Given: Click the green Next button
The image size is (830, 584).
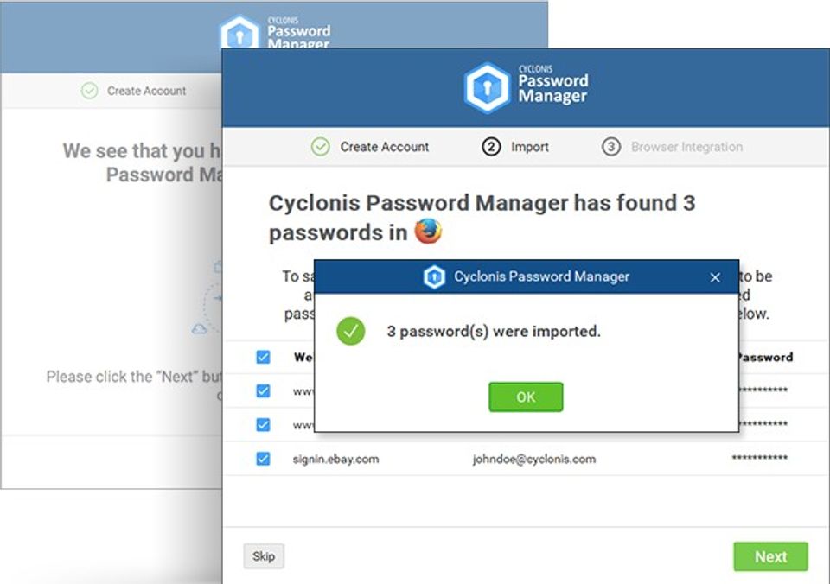Looking at the screenshot, I should [x=770, y=556].
